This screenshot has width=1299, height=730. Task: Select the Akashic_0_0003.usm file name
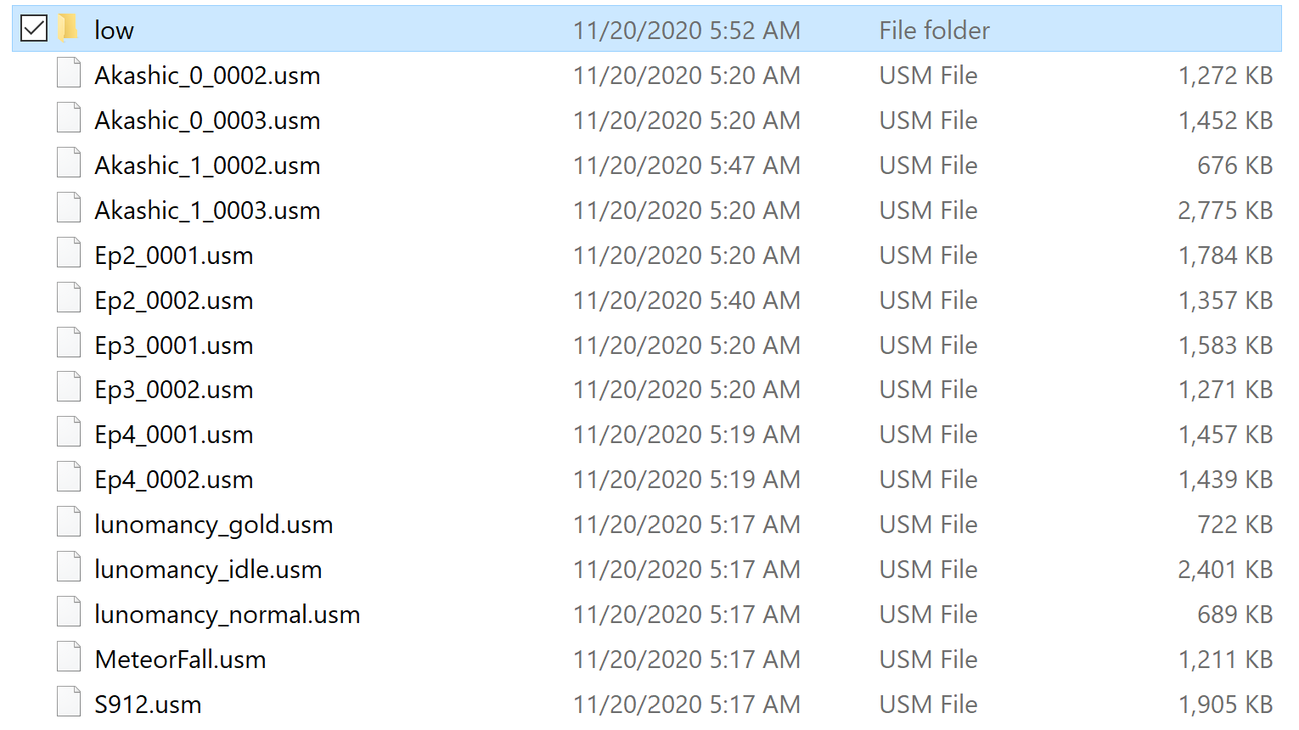(207, 121)
